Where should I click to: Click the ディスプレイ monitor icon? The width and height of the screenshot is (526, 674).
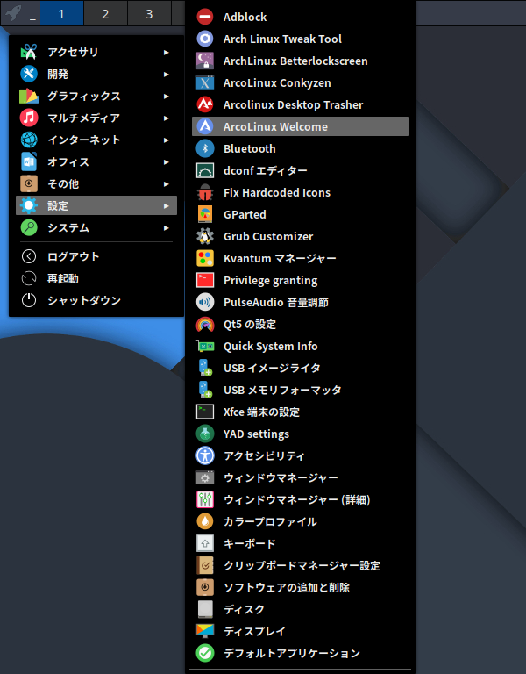205,631
